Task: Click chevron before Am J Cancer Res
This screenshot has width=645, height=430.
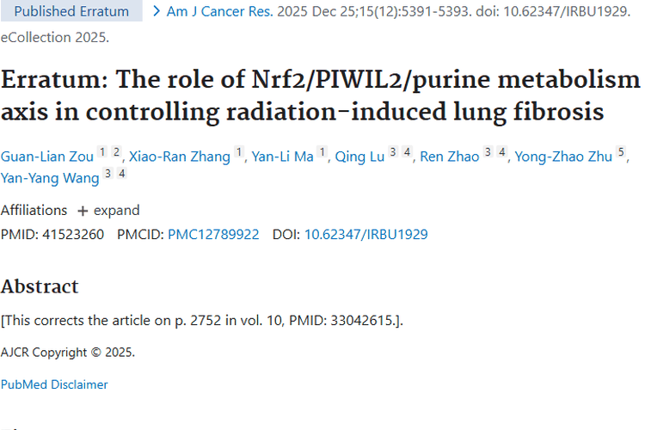Action: [x=156, y=12]
